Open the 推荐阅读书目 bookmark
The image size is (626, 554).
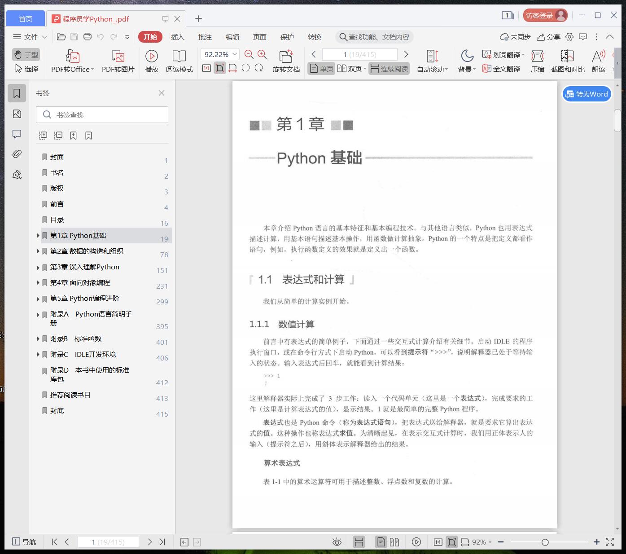click(70, 395)
